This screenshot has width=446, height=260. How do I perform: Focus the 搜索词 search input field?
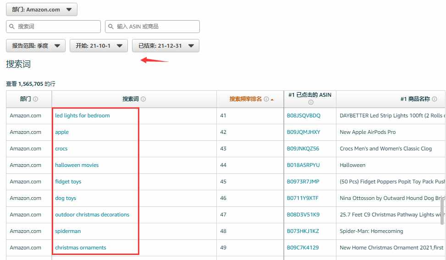pos(53,27)
